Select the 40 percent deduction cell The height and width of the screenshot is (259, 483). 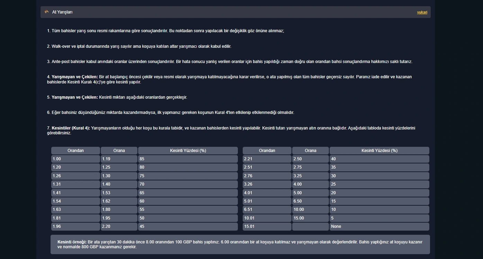pos(379,159)
